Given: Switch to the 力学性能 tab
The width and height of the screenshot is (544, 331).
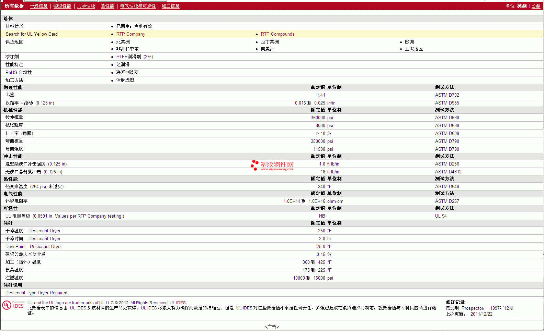Looking at the screenshot, I should tap(86, 6).
